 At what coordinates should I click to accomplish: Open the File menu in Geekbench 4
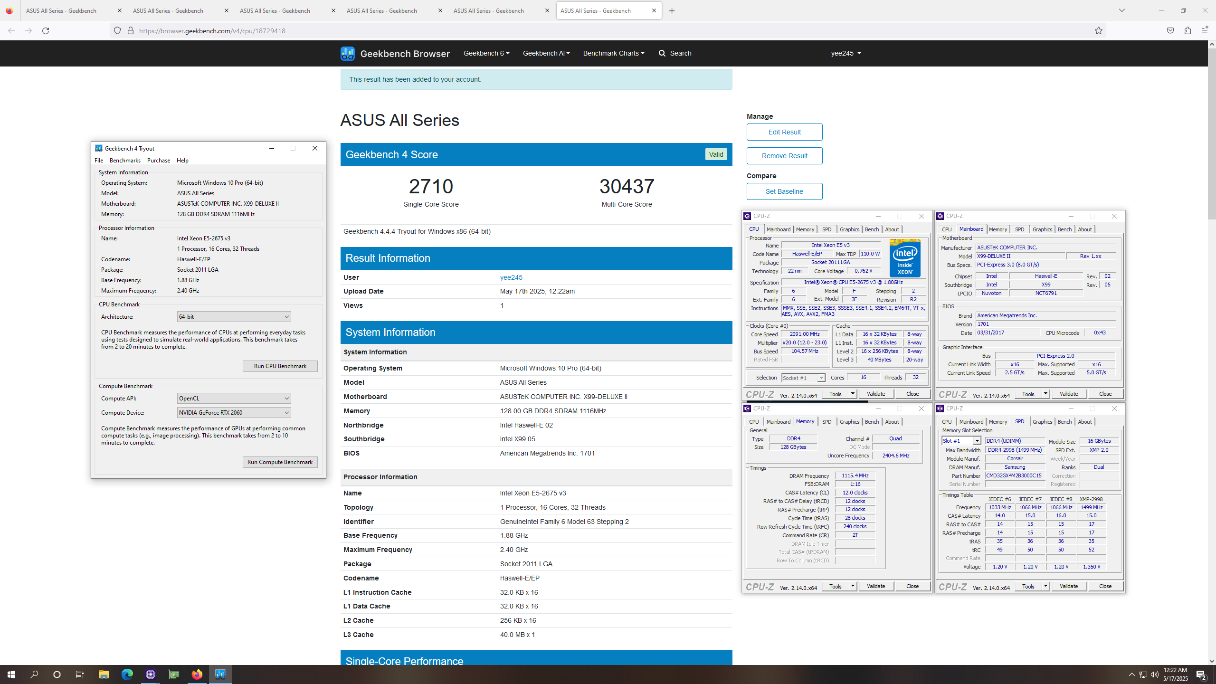pyautogui.click(x=99, y=161)
